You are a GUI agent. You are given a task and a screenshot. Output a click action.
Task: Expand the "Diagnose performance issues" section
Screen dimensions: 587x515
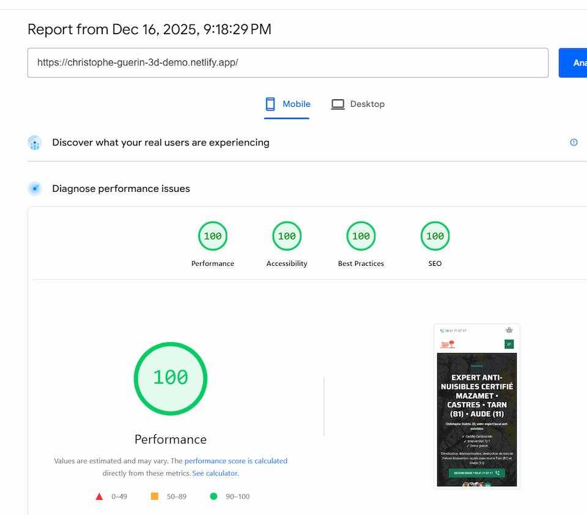(120, 189)
